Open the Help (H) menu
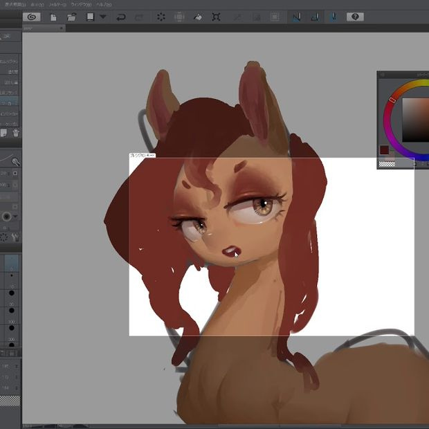 tap(104, 5)
